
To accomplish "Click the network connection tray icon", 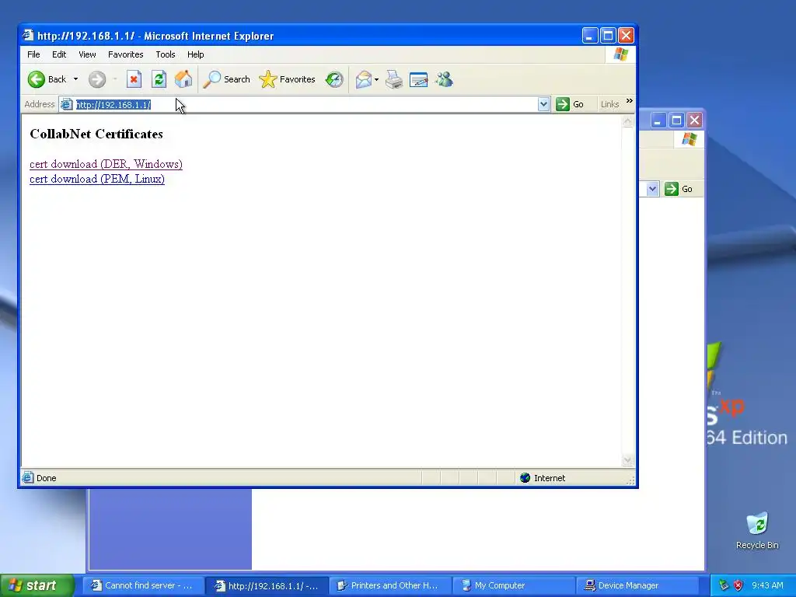I will [x=724, y=585].
